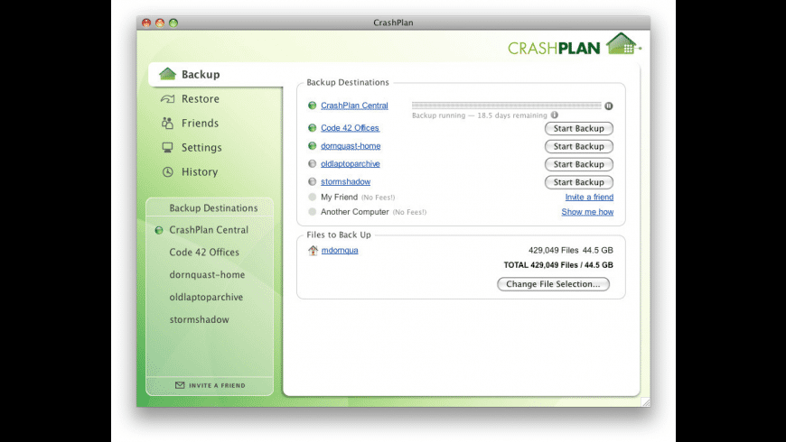The height and width of the screenshot is (442, 786).
Task: Click green status dot beside Code 42 Offices link
Action: (x=313, y=128)
